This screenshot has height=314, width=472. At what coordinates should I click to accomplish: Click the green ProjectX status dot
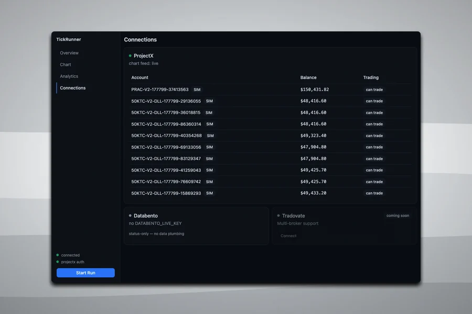[130, 55]
